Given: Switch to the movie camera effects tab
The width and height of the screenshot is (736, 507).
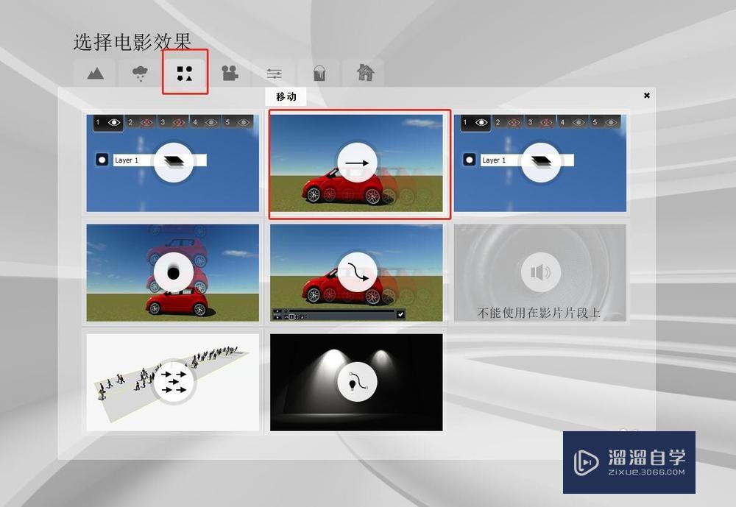Looking at the screenshot, I should [230, 74].
